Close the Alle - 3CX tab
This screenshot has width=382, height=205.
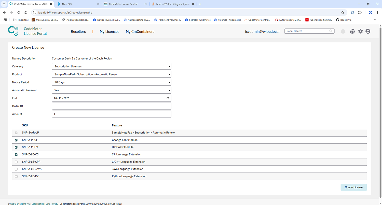(x=98, y=4)
